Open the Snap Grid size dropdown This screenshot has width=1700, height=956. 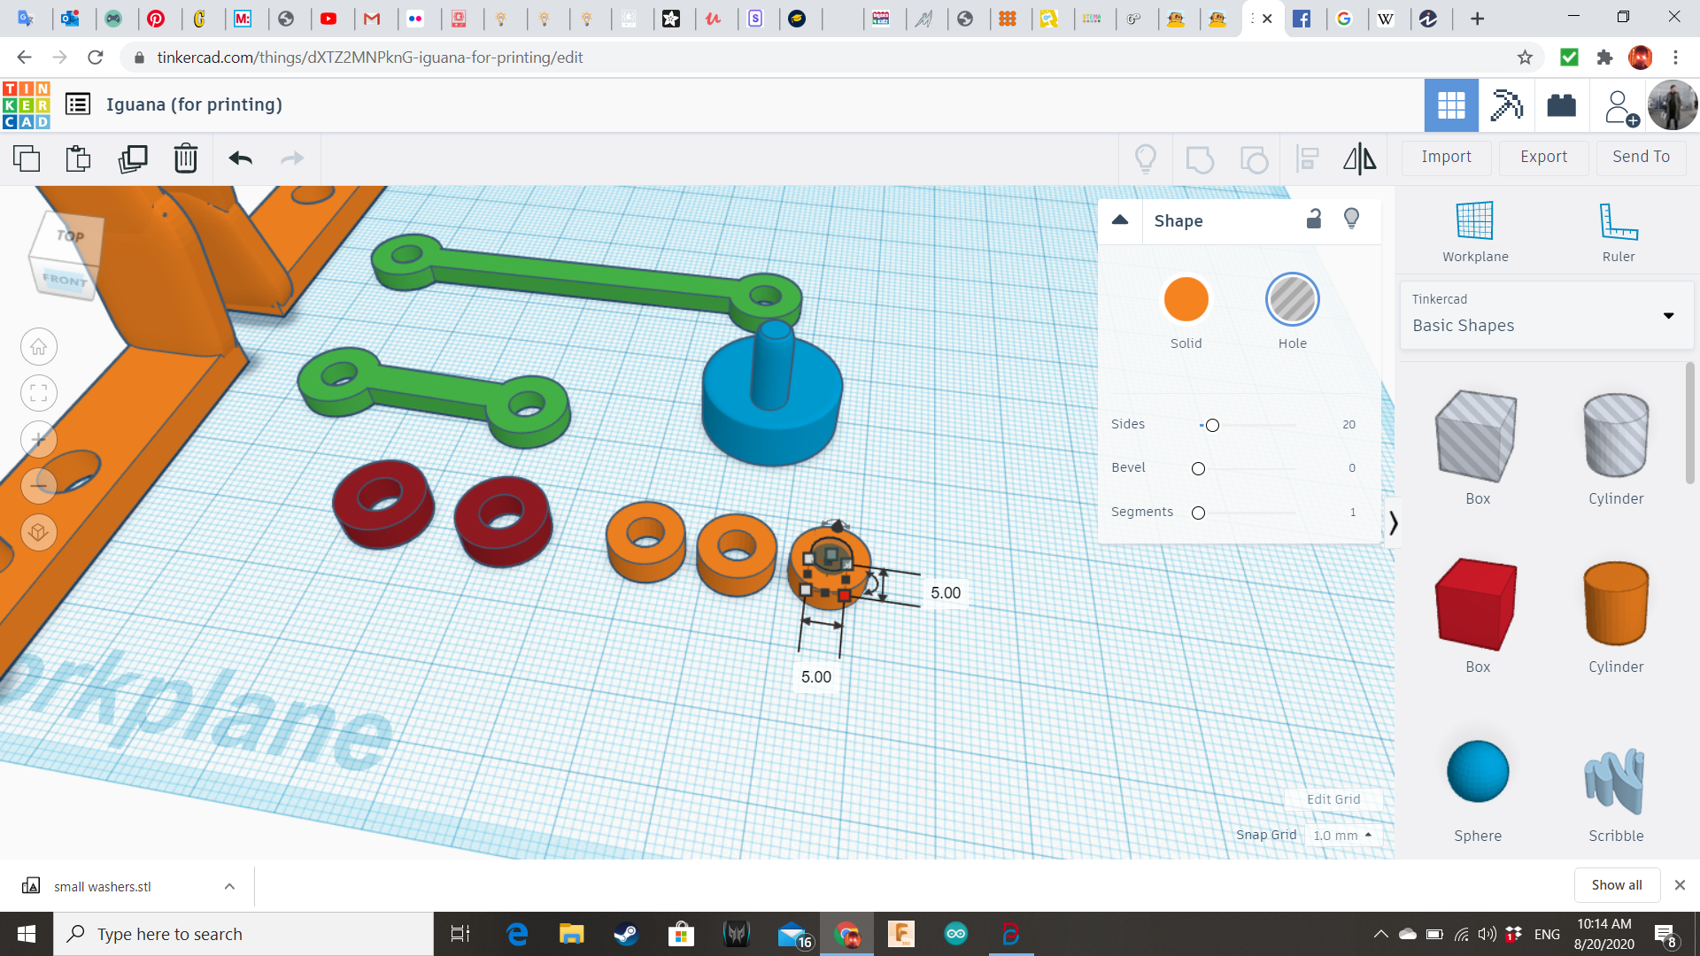pos(1343,835)
